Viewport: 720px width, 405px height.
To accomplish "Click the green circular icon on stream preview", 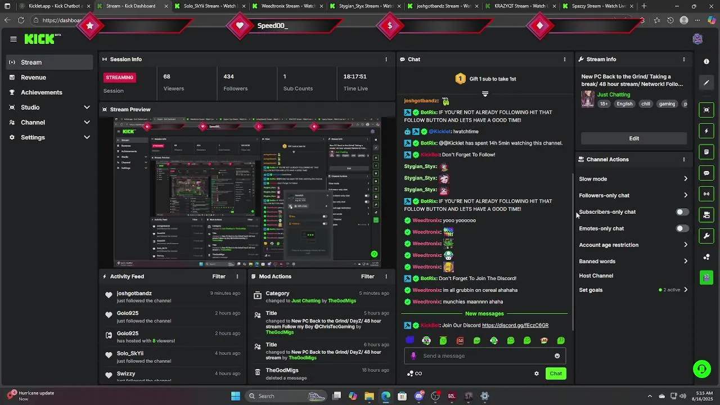I will click(x=374, y=254).
